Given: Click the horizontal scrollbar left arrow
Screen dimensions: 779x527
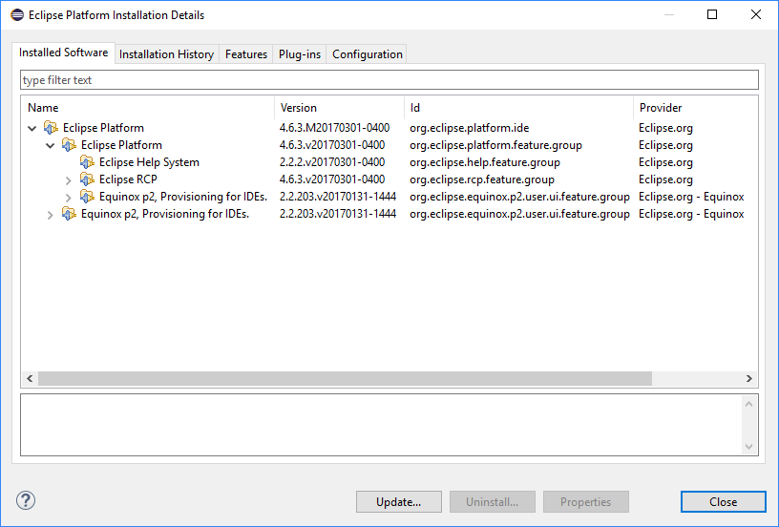Looking at the screenshot, I should (30, 378).
